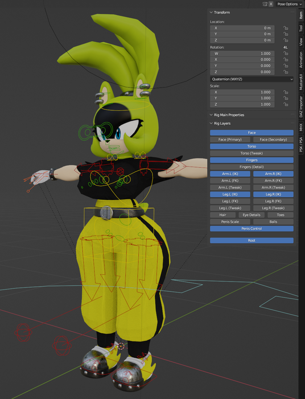This screenshot has width=305, height=399.
Task: Click the Scale Z value field
Action: click(x=242, y=104)
